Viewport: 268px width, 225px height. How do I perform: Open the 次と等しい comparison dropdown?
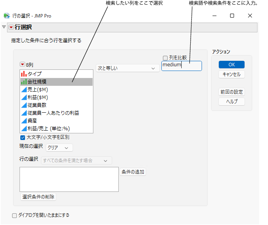tap(127, 68)
